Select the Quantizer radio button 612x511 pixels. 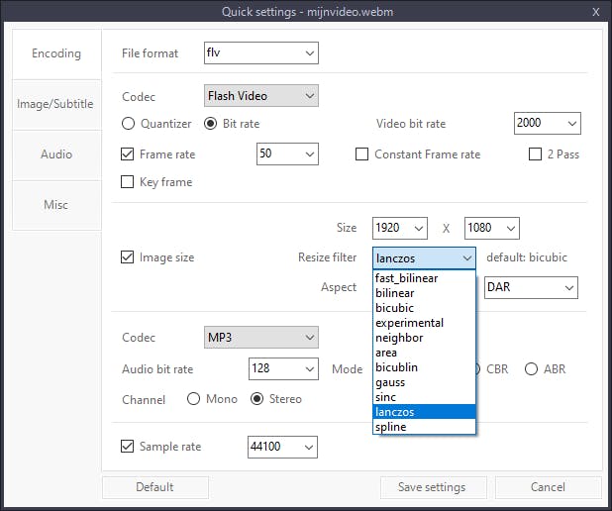pyautogui.click(x=129, y=124)
